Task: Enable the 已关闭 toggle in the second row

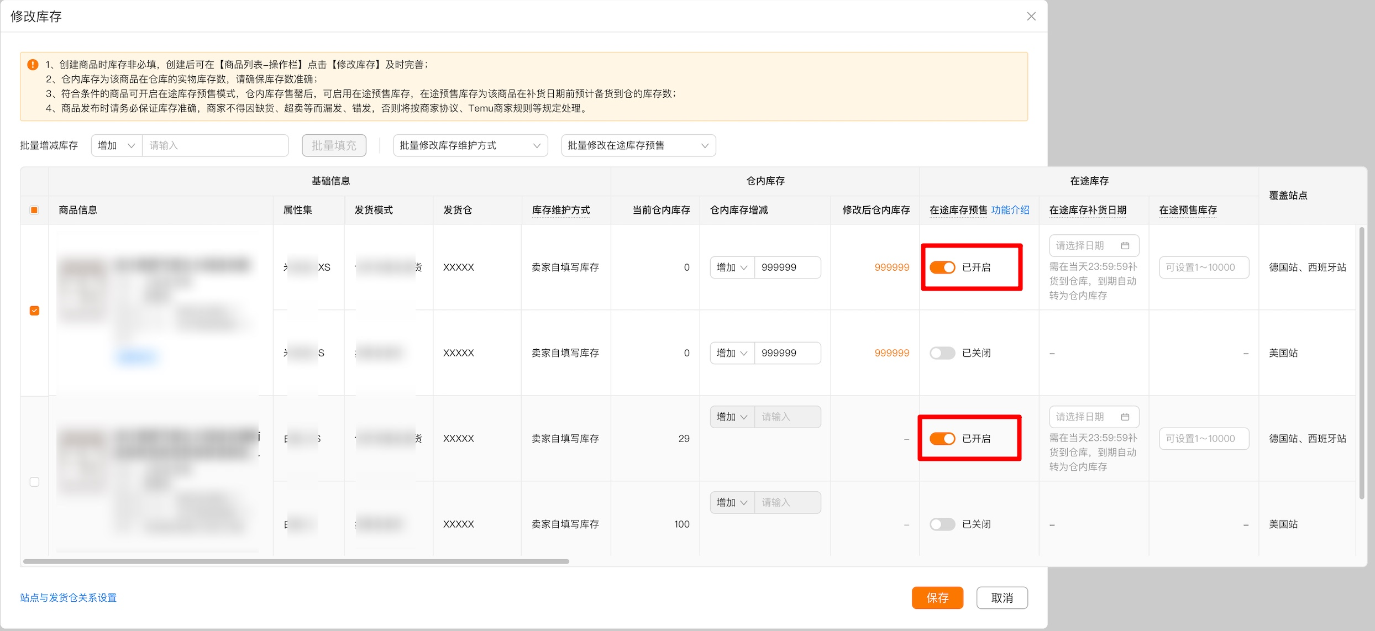Action: pyautogui.click(x=942, y=353)
